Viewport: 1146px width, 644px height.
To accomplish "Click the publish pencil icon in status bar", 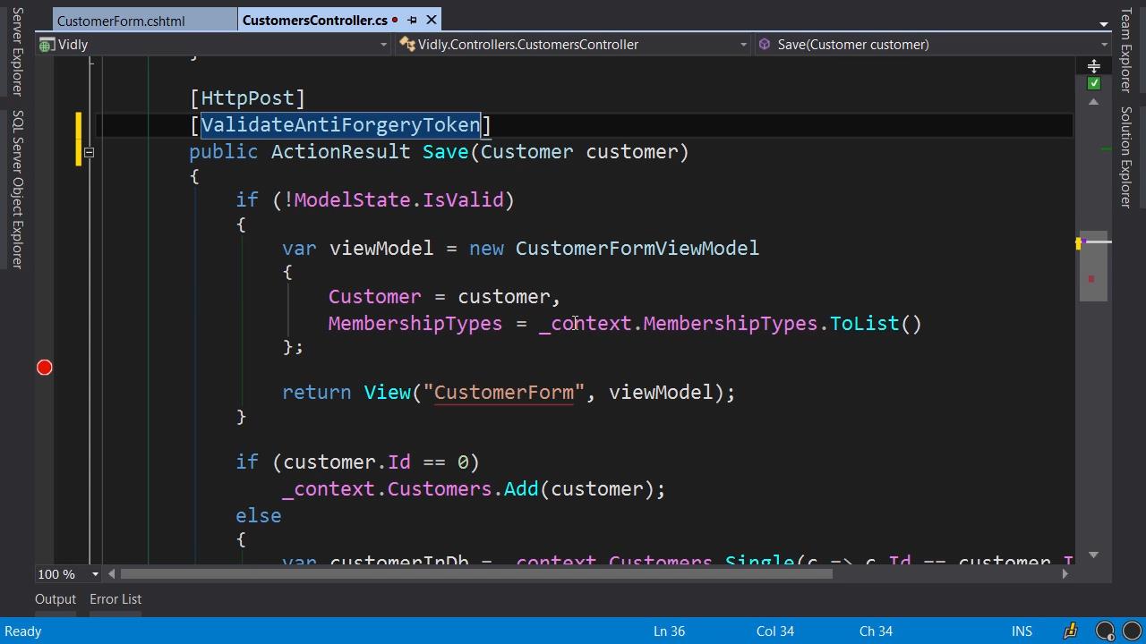I will (1071, 631).
